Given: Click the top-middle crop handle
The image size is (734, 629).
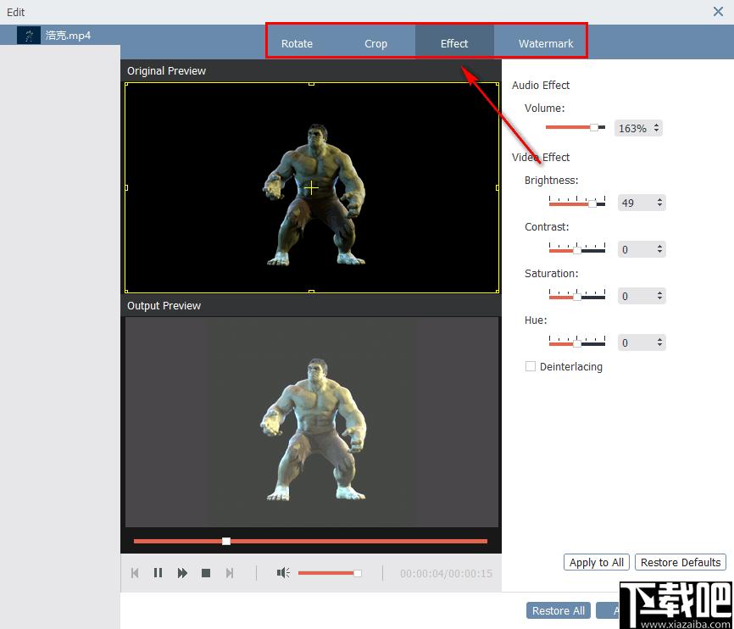Looking at the screenshot, I should pos(311,84).
